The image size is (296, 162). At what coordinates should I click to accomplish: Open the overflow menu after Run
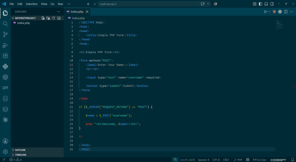click(69, 4)
